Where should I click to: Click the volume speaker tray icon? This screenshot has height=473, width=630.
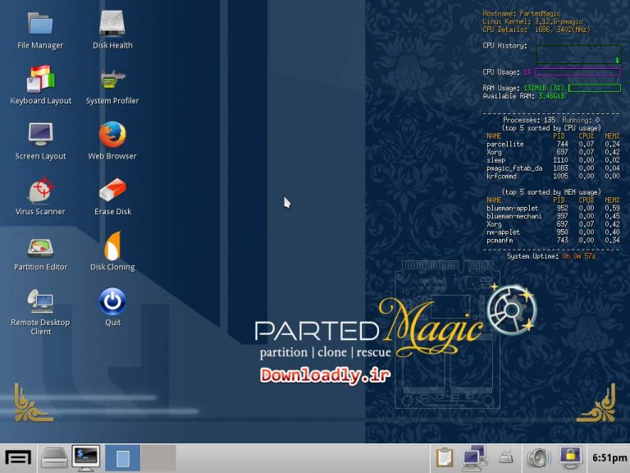tap(537, 457)
